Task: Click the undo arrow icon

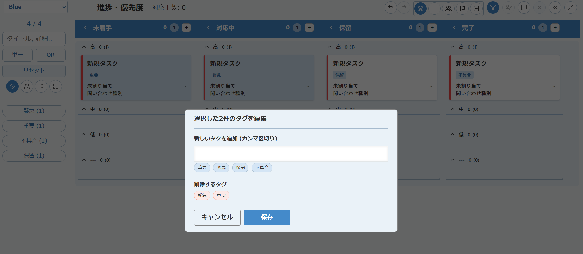Action: tap(391, 8)
